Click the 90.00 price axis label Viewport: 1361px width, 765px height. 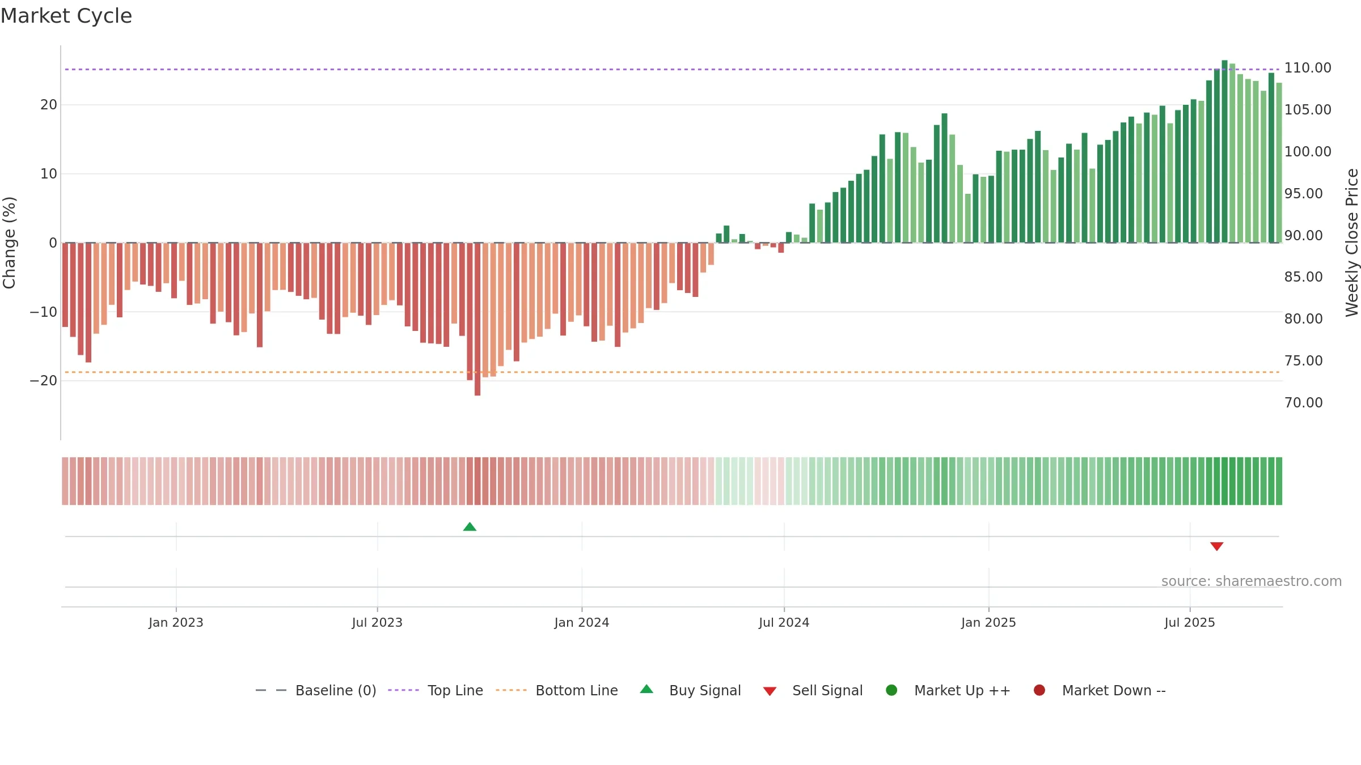[x=1303, y=236]
